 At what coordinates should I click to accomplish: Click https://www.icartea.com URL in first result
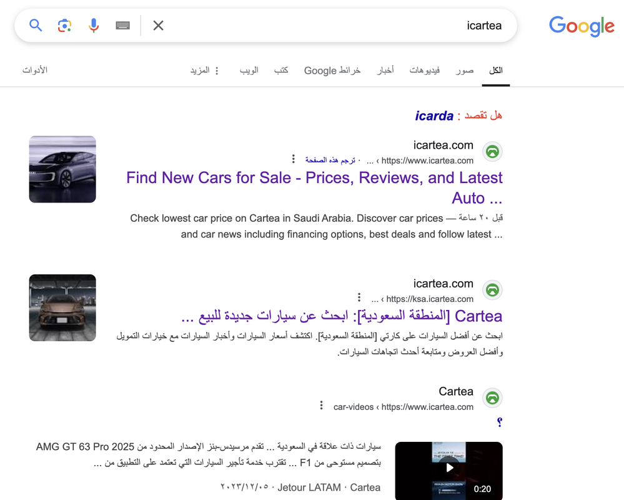click(427, 161)
